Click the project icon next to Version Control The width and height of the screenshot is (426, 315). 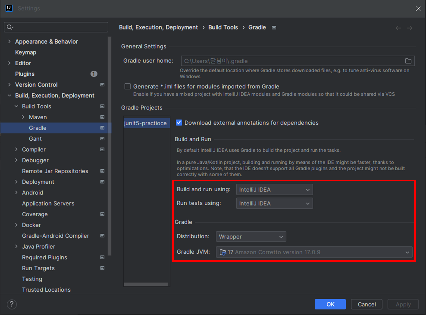[102, 85]
